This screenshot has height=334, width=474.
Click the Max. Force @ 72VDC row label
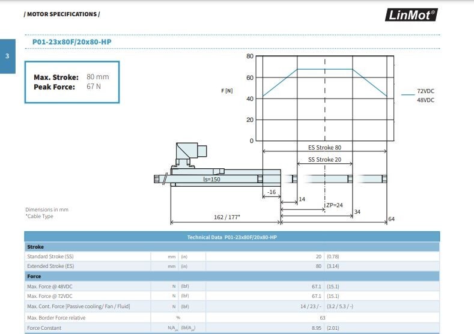50,296
